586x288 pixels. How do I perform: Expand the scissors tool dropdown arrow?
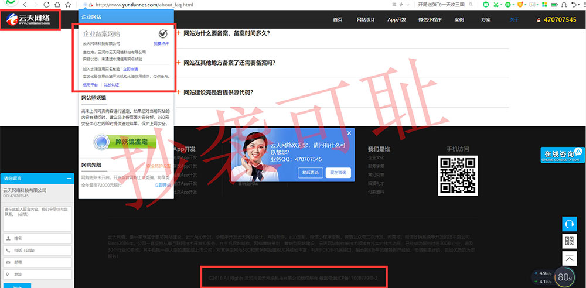click(501, 5)
